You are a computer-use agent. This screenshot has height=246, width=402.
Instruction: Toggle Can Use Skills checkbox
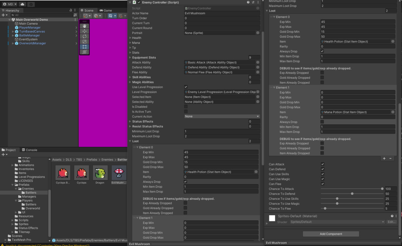322,174
